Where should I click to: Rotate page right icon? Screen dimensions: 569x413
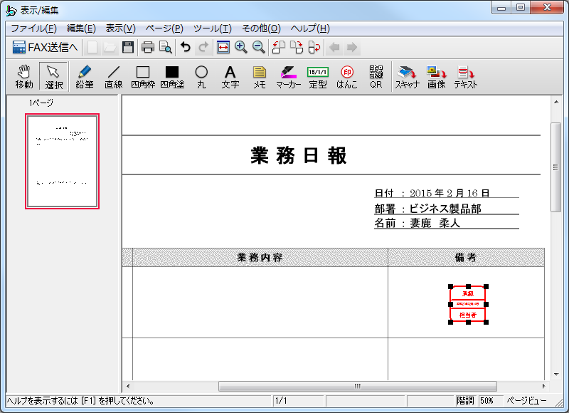297,47
